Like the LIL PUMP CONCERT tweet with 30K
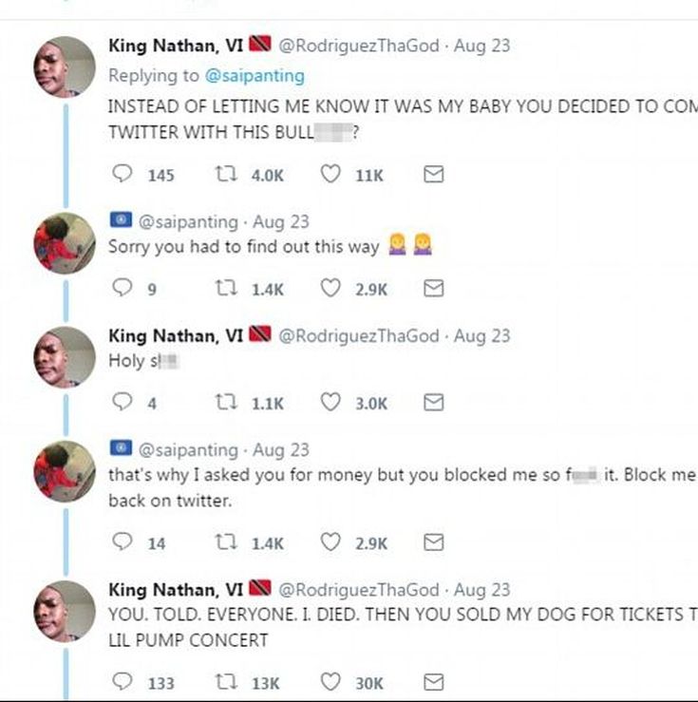Image resolution: width=698 pixels, height=702 pixels. click(330, 682)
